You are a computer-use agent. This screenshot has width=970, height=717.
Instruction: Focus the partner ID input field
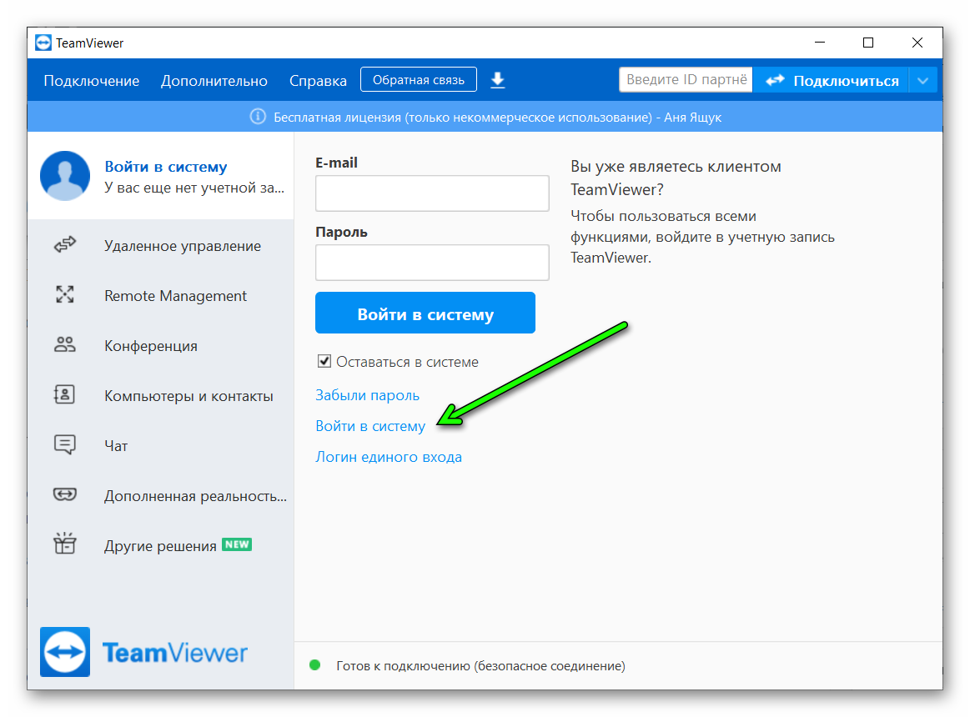pyautogui.click(x=686, y=80)
